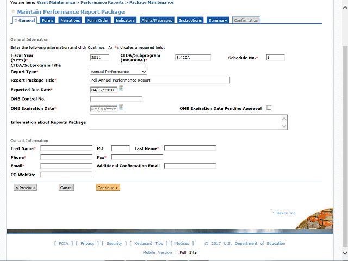
Task: Go to the Form Order tab
Action: click(98, 21)
